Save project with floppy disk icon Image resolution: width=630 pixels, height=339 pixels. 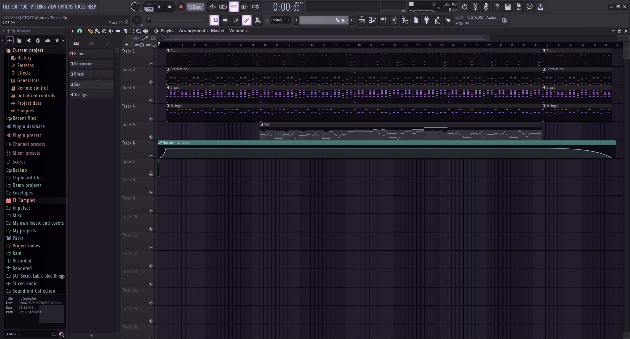tap(508, 7)
